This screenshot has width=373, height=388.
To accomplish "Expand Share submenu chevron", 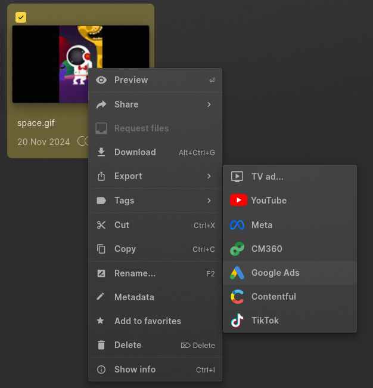I will pos(209,104).
